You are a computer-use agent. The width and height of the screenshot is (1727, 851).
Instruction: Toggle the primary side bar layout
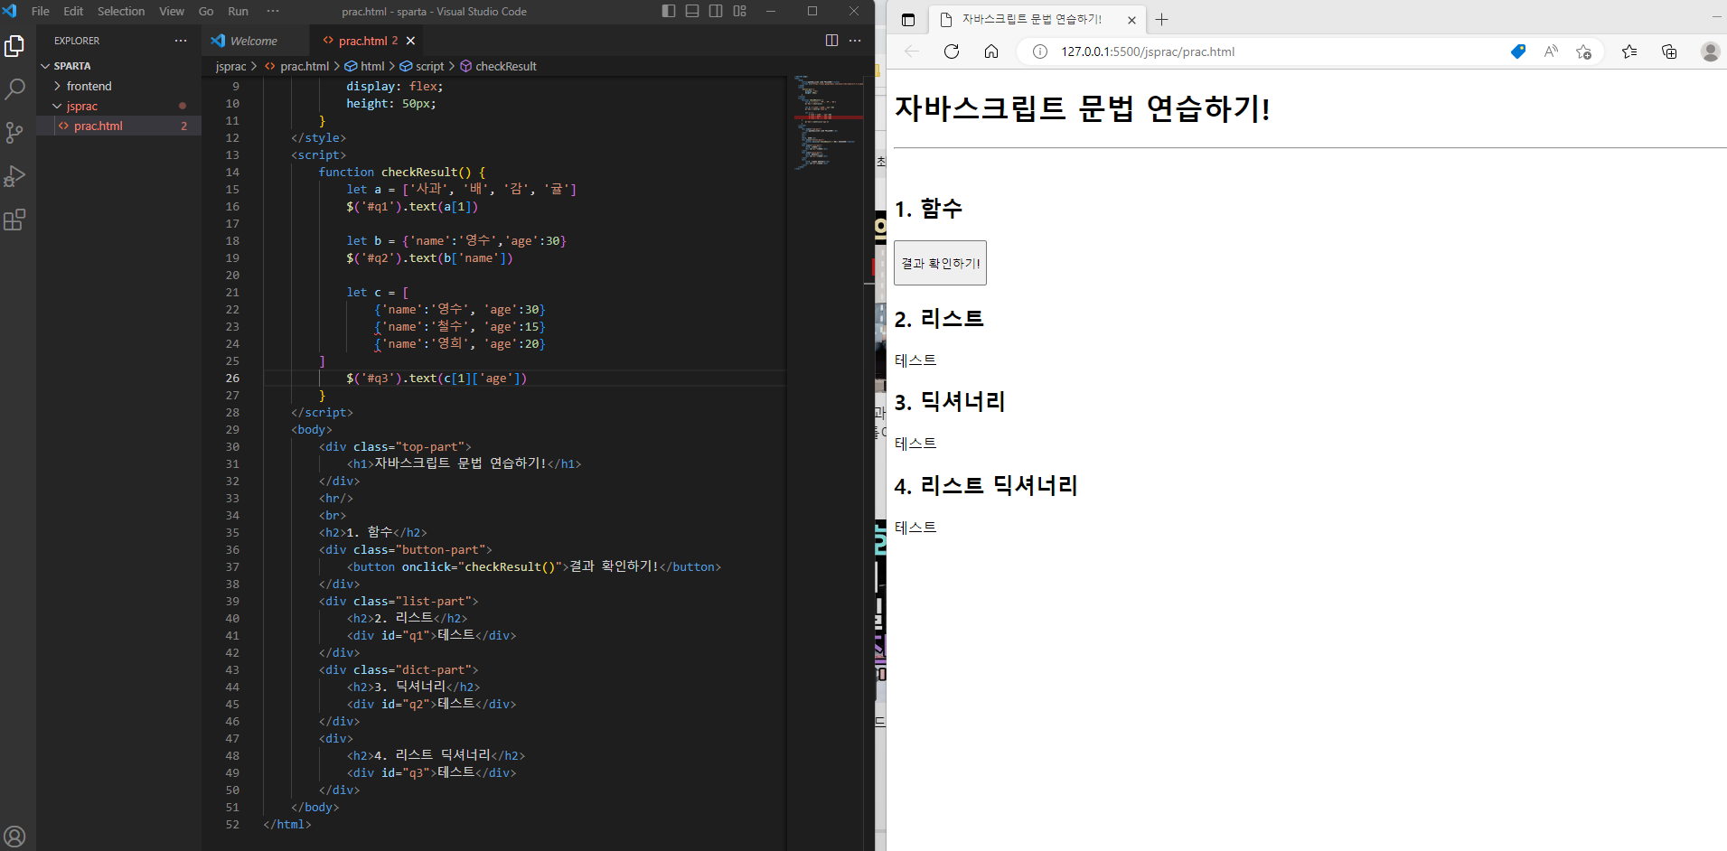[669, 11]
